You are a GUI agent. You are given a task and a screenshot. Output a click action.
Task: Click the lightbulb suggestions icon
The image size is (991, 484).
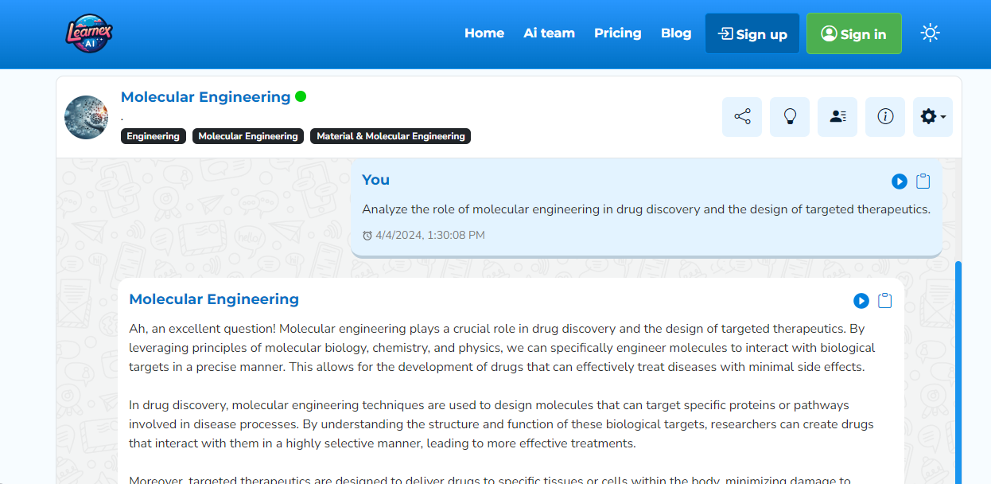coord(790,117)
